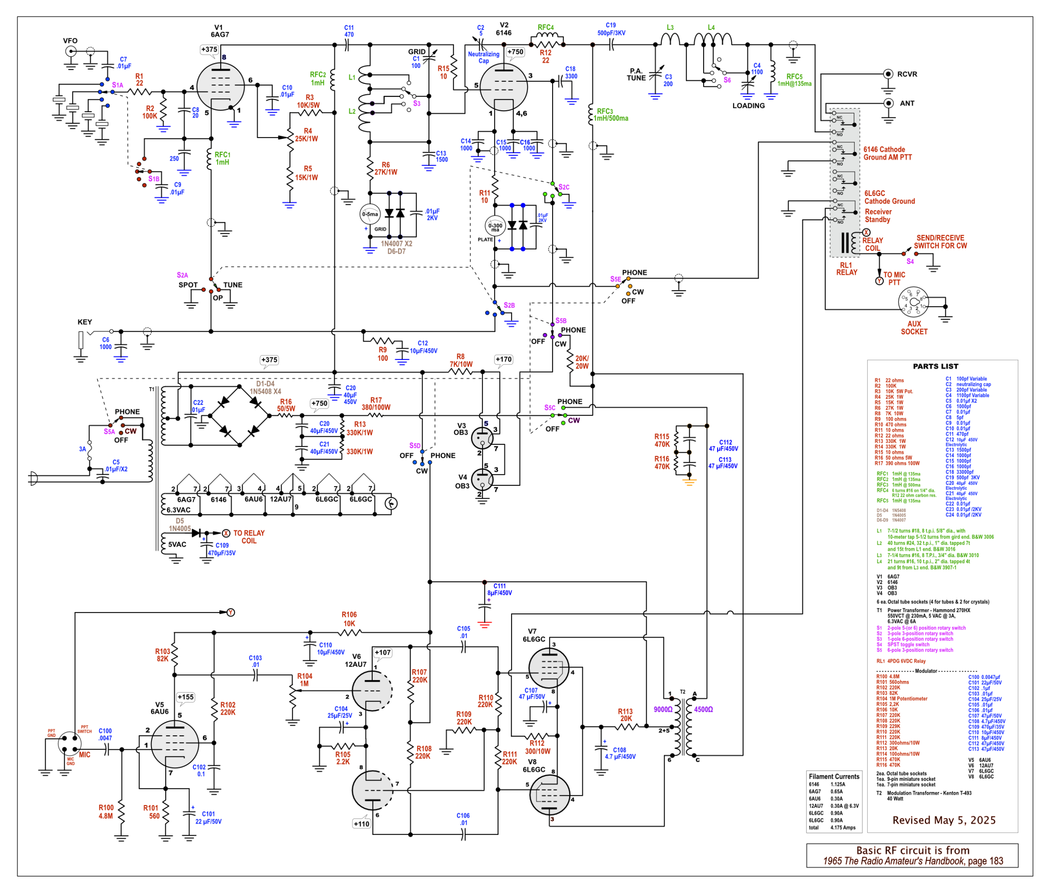The height and width of the screenshot is (889, 1049).
Task: Click the 'Neutralizing Cap' label
Action: coord(483,57)
